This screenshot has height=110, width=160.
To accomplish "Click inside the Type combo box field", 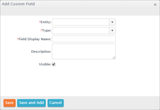I will (81, 30).
